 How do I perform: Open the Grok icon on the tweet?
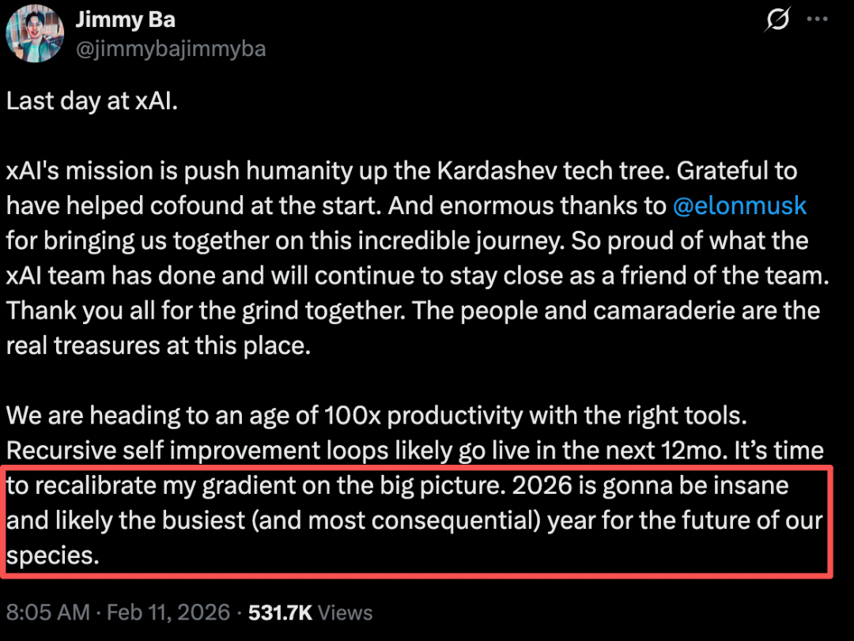[778, 21]
